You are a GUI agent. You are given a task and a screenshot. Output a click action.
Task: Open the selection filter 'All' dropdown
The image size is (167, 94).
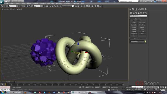pos(12,6)
